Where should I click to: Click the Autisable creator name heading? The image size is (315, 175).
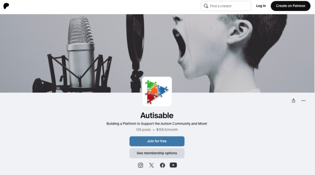[157, 115]
